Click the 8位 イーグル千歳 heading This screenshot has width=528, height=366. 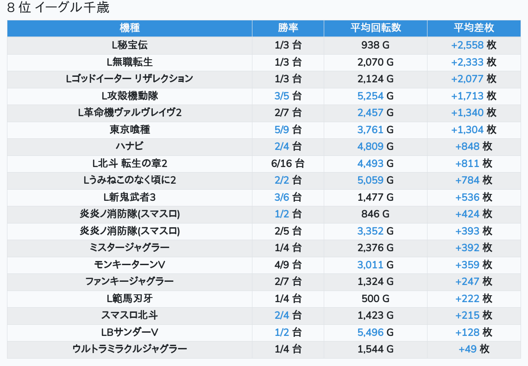(x=58, y=8)
